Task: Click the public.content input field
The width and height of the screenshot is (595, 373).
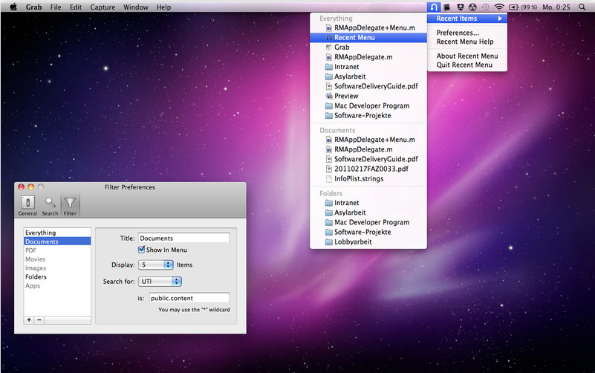Action: 189,298
